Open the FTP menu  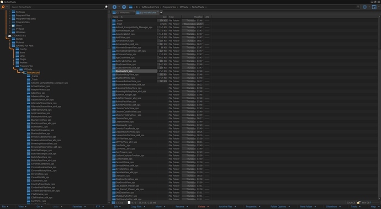point(99,207)
